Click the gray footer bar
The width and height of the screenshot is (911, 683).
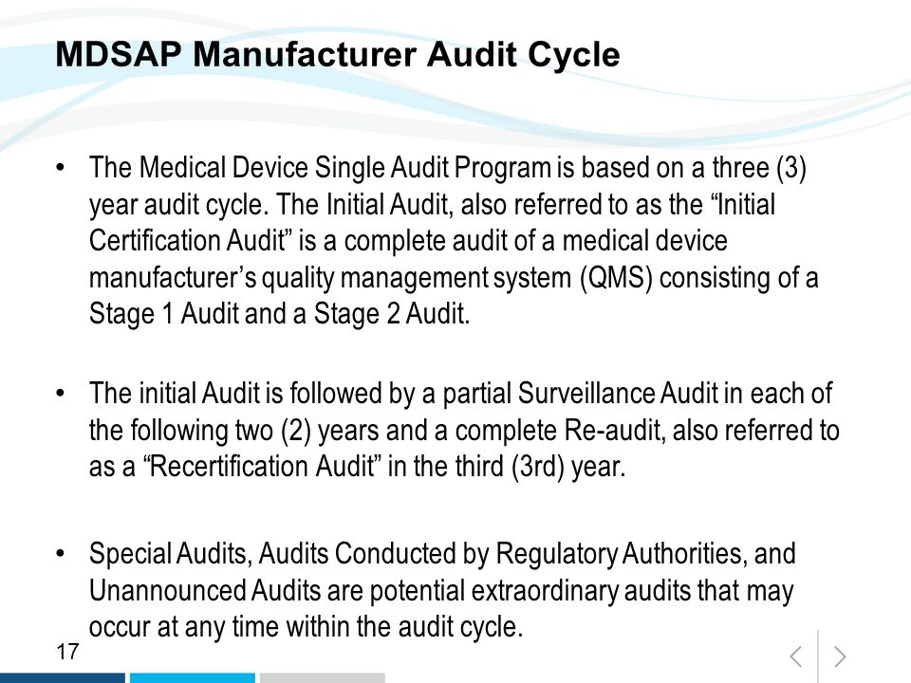click(323, 678)
